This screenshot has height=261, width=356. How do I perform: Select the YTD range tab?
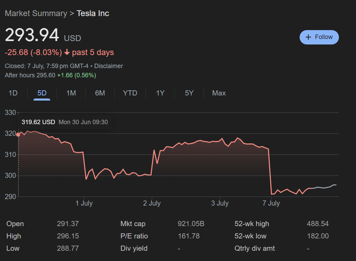(x=130, y=93)
